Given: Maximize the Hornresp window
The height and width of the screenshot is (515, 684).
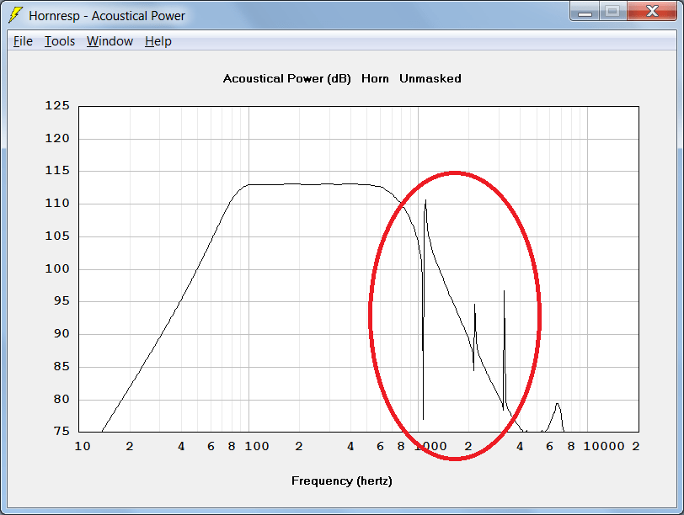Looking at the screenshot, I should [612, 12].
